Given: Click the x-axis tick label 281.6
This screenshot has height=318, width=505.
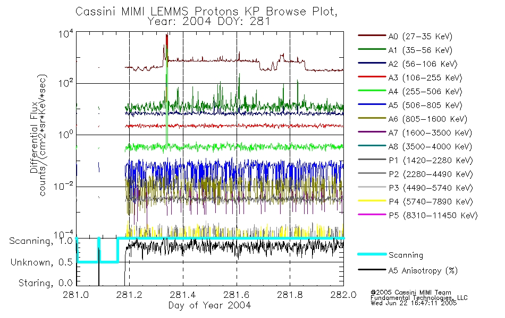Looking at the screenshot, I should coord(236,295).
